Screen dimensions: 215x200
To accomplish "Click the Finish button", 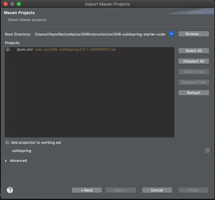I will tap(193, 190).
